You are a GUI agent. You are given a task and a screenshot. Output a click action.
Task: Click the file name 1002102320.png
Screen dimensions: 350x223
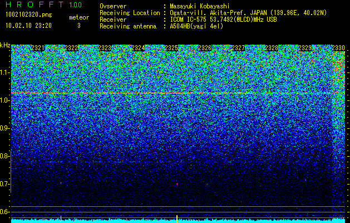click(x=29, y=15)
